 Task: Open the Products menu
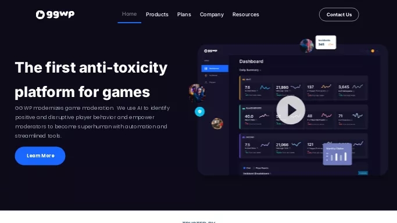157,15
